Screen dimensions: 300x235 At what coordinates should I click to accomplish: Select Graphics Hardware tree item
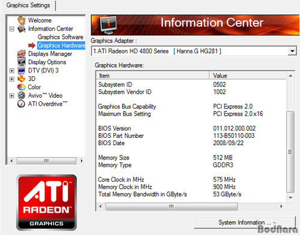(x=61, y=46)
